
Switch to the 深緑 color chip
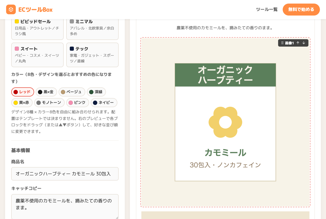click(x=96, y=92)
